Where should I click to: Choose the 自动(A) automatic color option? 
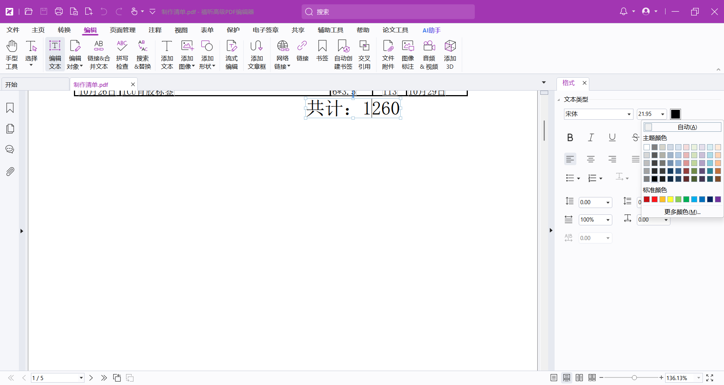coord(682,127)
